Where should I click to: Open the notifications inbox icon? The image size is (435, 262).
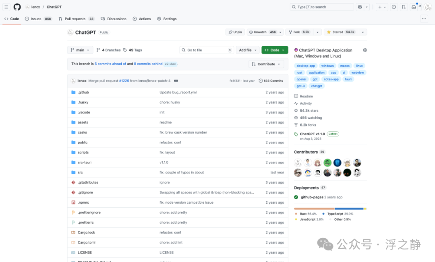click(414, 7)
